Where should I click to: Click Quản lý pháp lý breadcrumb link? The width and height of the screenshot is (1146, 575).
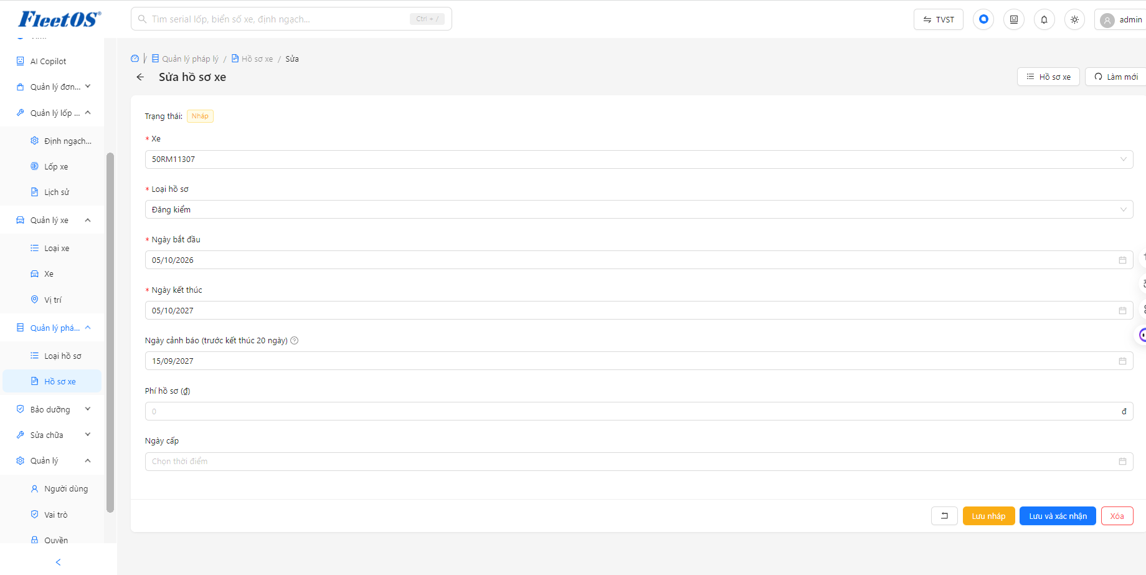pyautogui.click(x=186, y=59)
